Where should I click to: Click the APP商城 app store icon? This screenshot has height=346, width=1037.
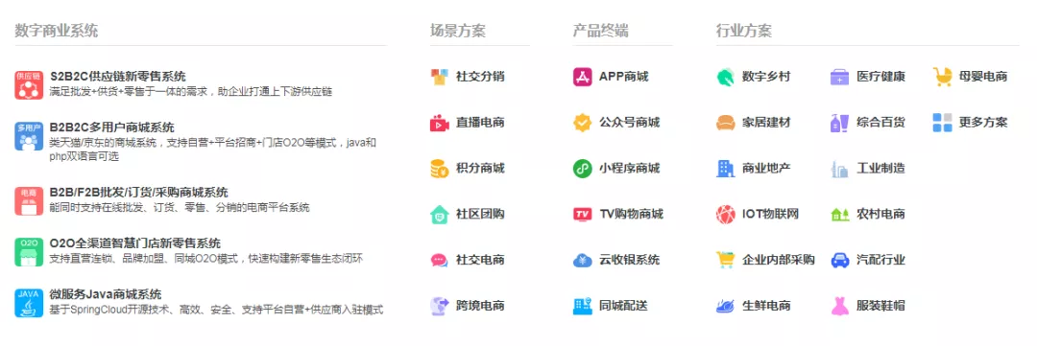(583, 77)
